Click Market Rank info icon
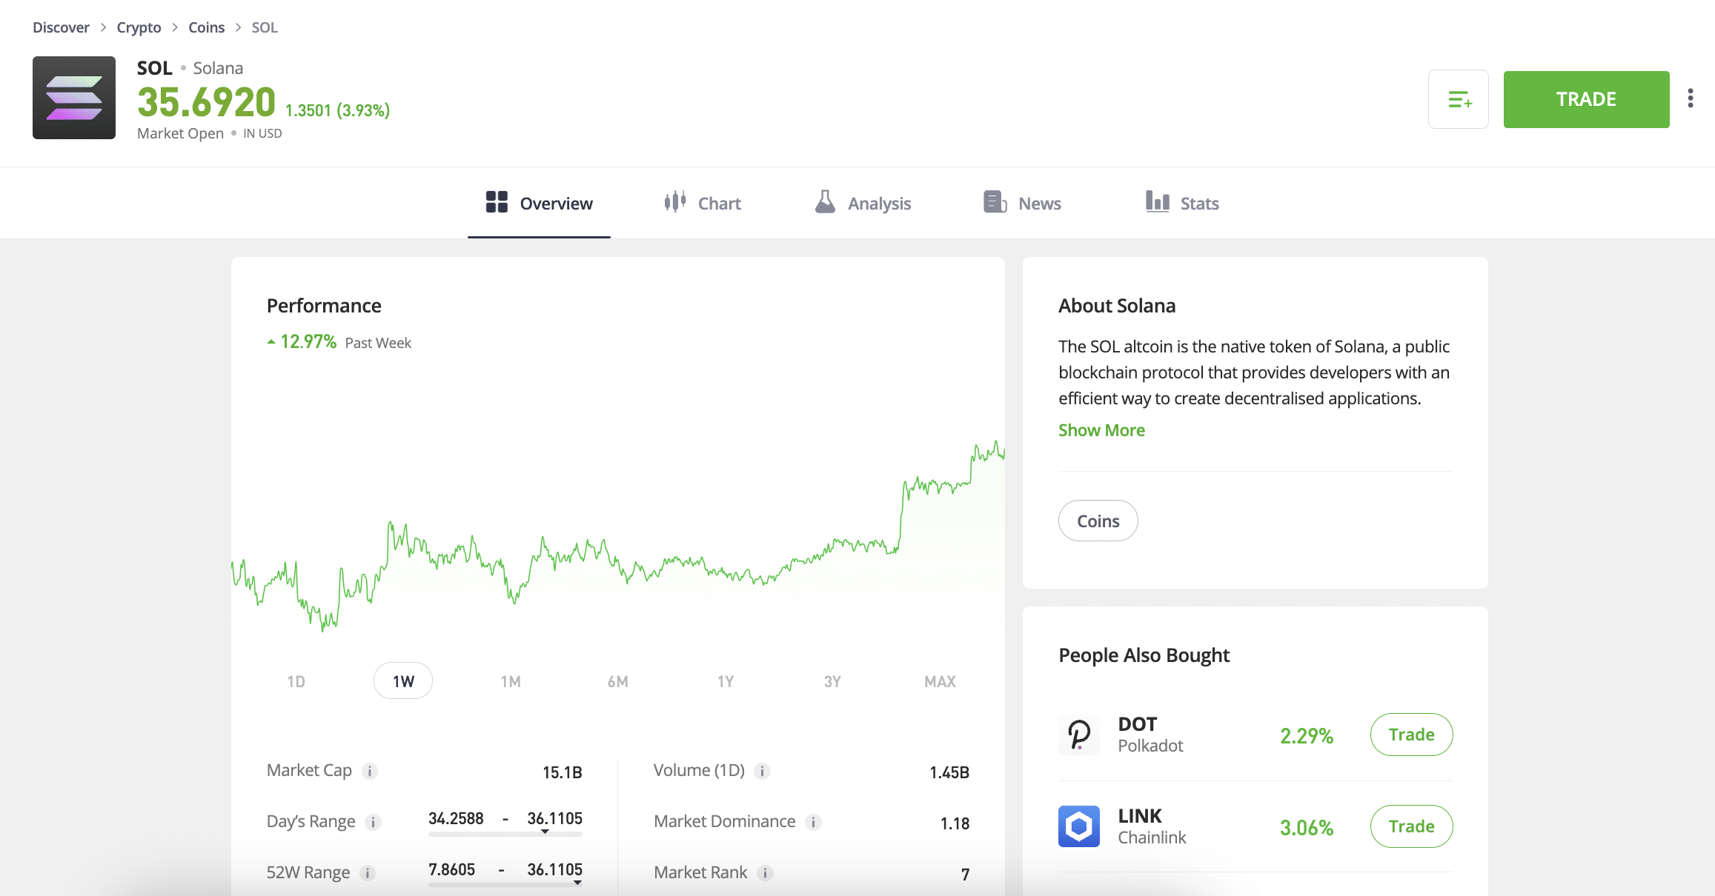Screen dimensions: 1715x896 (766, 874)
